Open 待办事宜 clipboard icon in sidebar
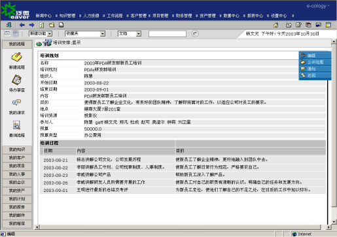The height and width of the screenshot is (237, 337). tap(16, 80)
